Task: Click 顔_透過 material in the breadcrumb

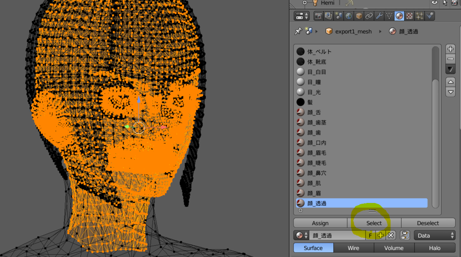Action: pyautogui.click(x=404, y=31)
